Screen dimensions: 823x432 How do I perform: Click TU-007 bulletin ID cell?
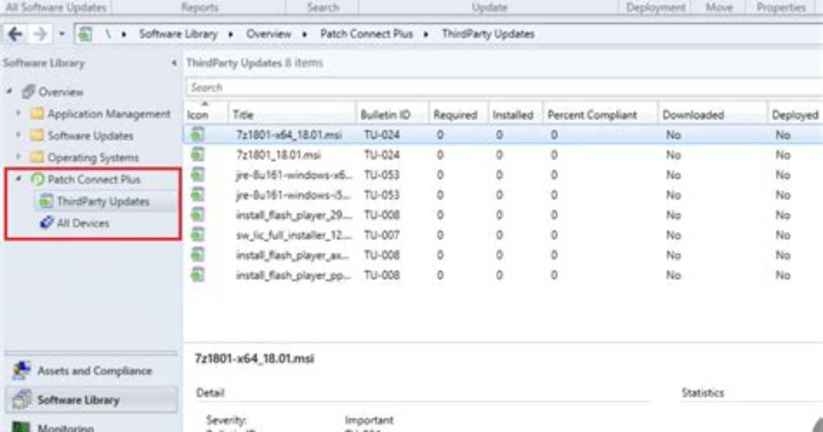point(382,235)
